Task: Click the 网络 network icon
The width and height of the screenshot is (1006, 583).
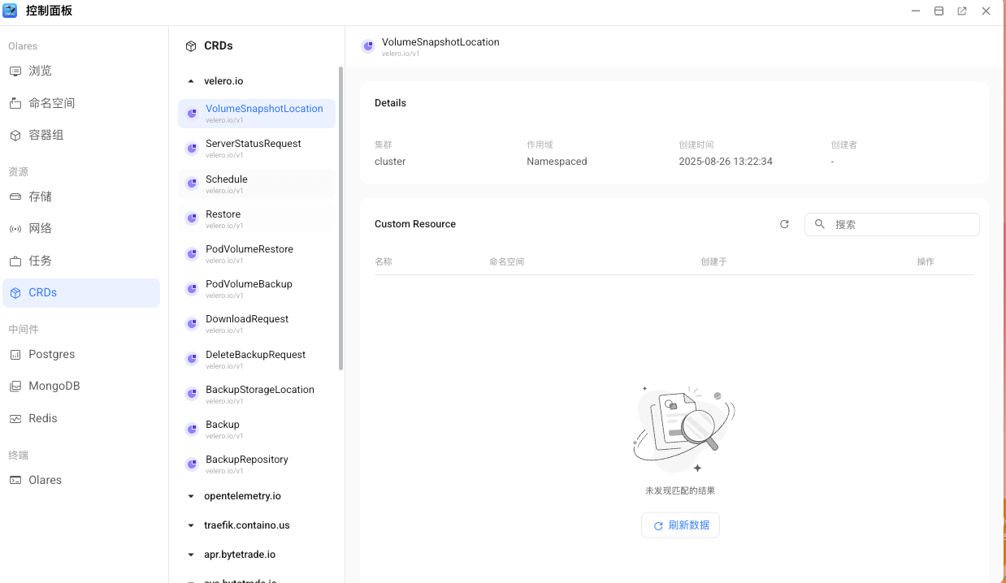Action: [15, 229]
